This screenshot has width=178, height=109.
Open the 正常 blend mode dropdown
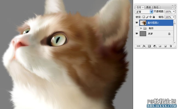pyautogui.click(x=144, y=12)
